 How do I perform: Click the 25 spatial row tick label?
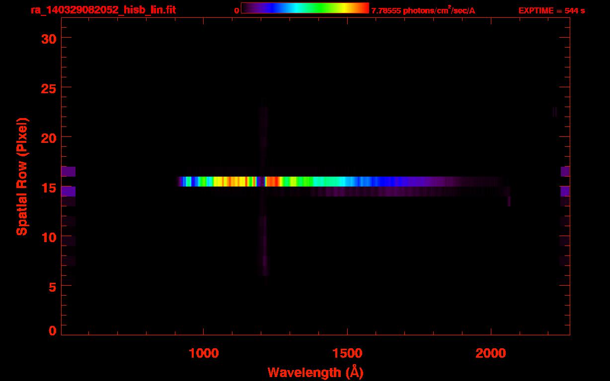point(48,88)
